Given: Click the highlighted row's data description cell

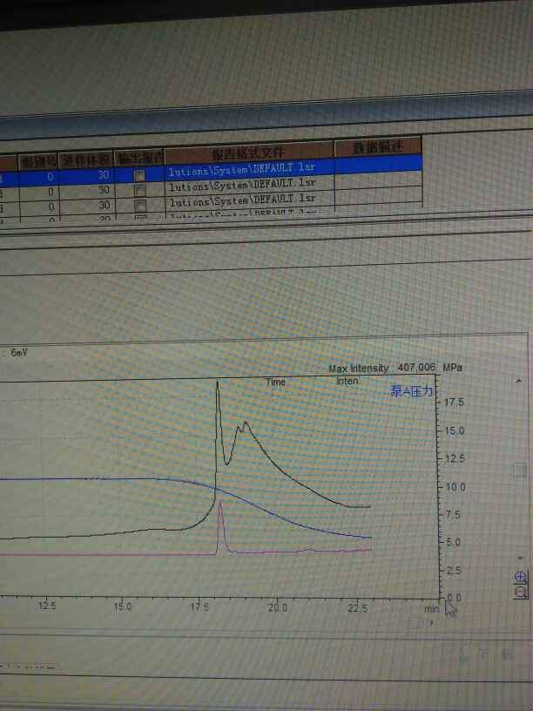Looking at the screenshot, I should click(379, 164).
